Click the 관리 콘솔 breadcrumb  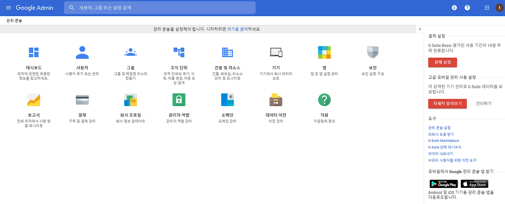[x=14, y=20]
